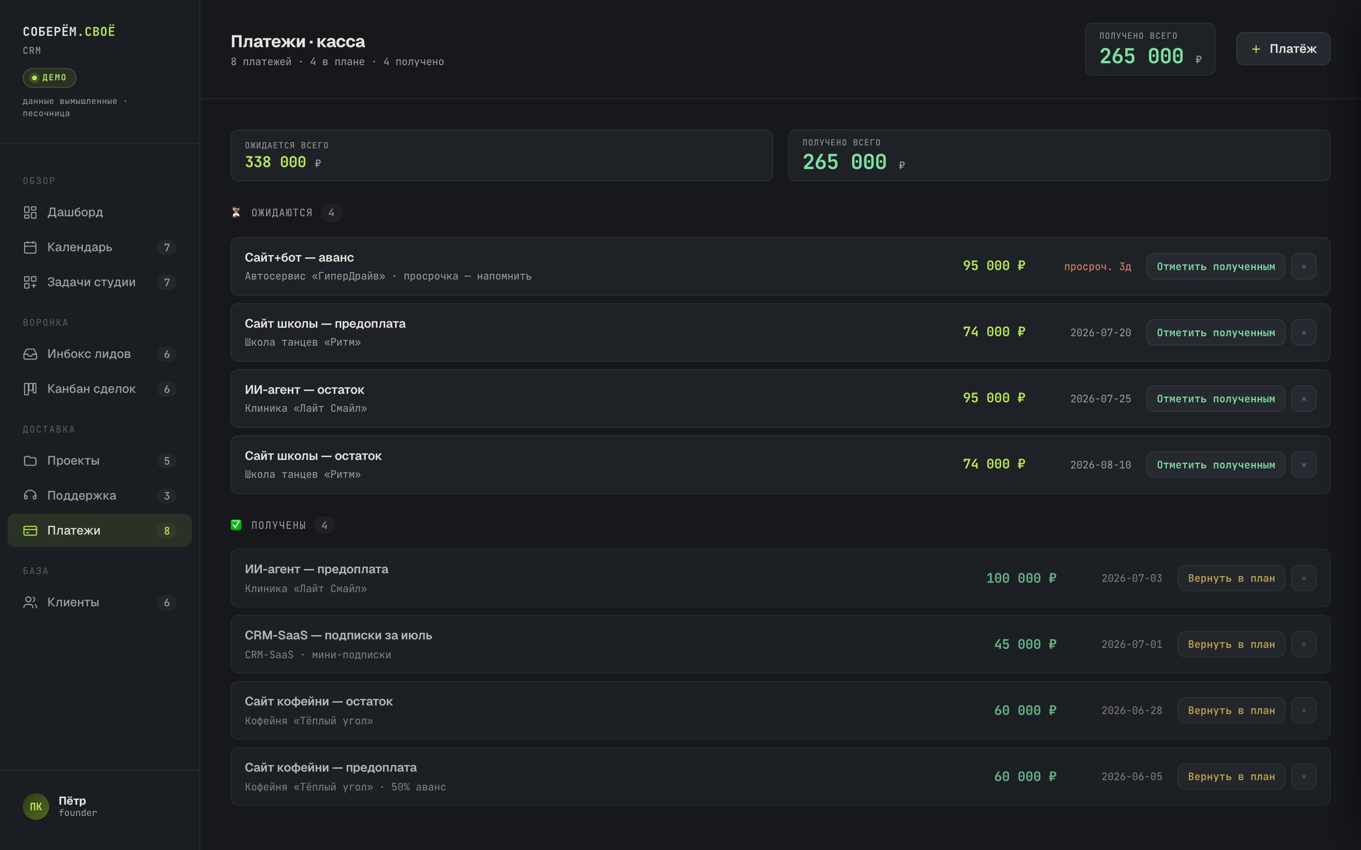1361x850 pixels.
Task: Click the user name Пётр
Action: click(72, 800)
